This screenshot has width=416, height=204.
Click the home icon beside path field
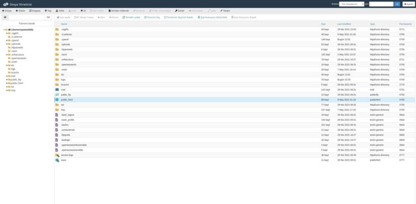(x=5, y=17)
